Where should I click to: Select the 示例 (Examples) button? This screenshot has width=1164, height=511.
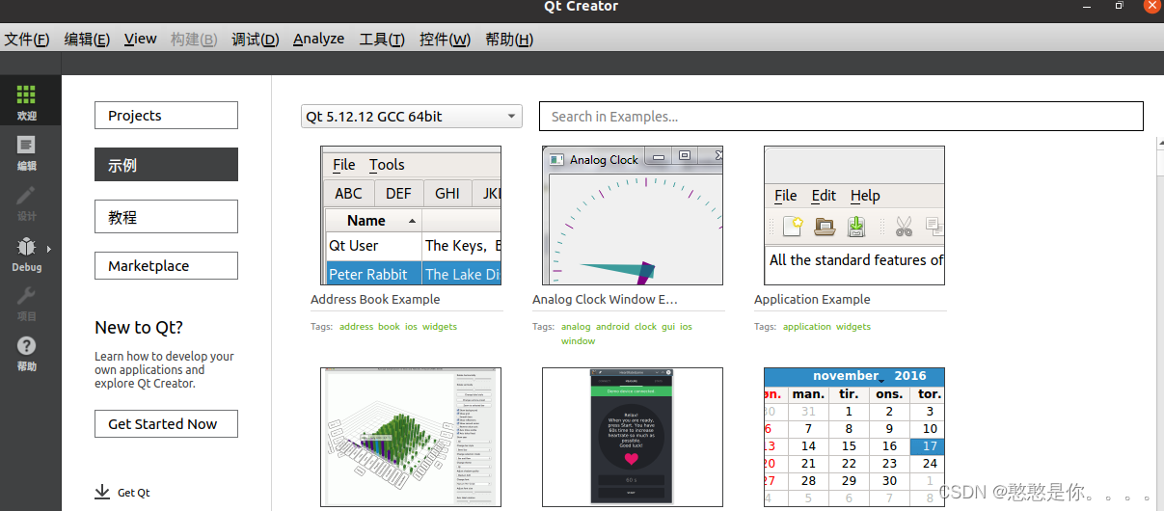pos(166,165)
